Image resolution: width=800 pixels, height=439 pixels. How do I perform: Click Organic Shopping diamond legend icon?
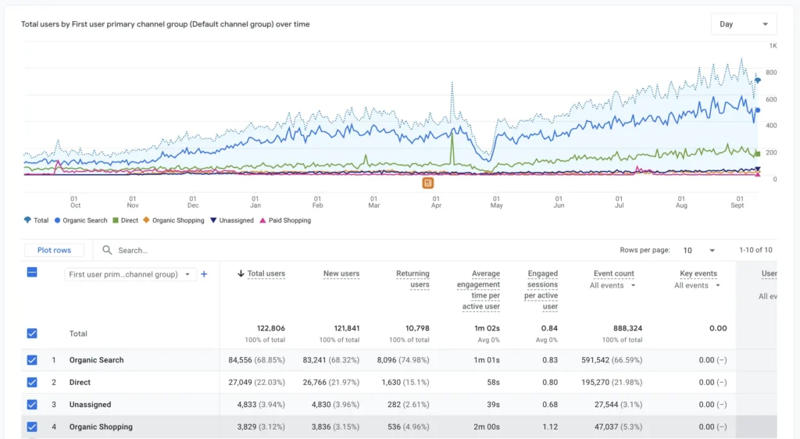tap(146, 220)
